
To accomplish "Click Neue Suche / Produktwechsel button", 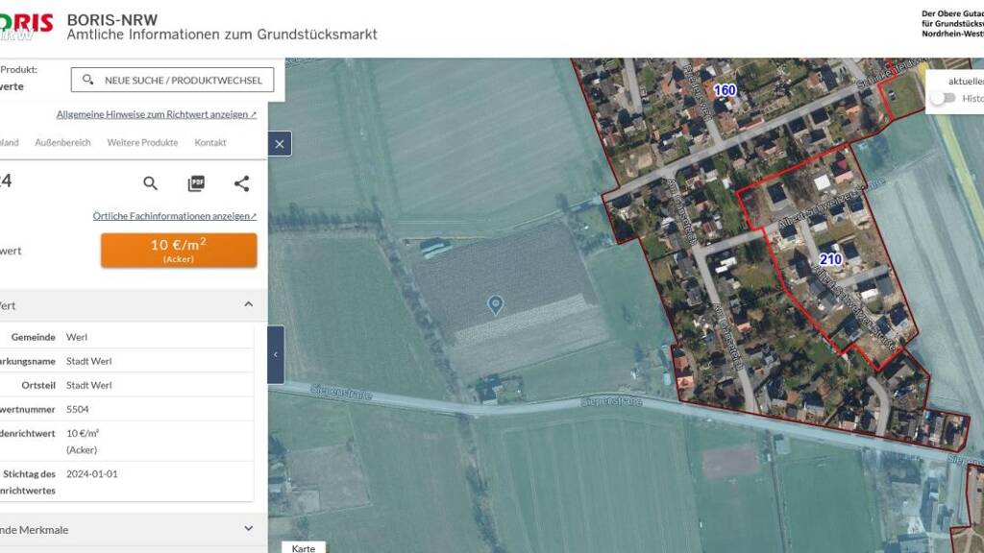I will click(172, 80).
